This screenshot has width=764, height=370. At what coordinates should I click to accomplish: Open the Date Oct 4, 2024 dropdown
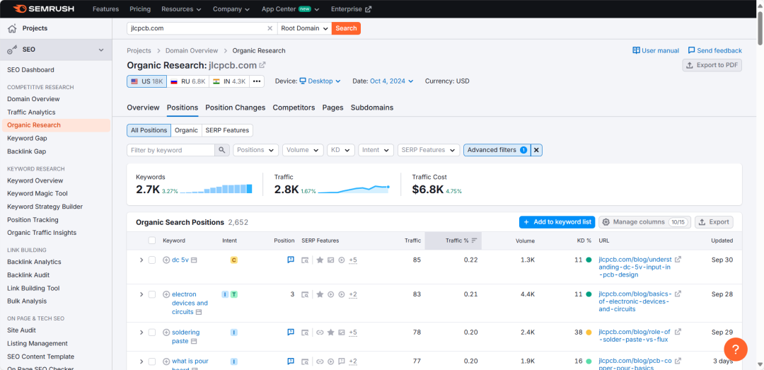(392, 81)
